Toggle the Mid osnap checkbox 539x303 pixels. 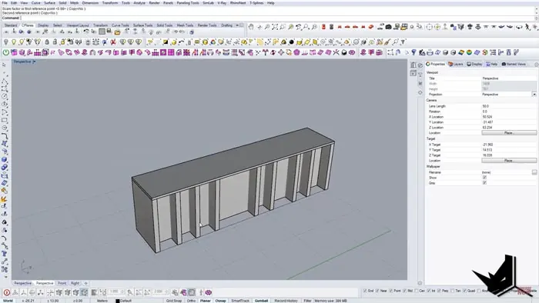pos(404,291)
